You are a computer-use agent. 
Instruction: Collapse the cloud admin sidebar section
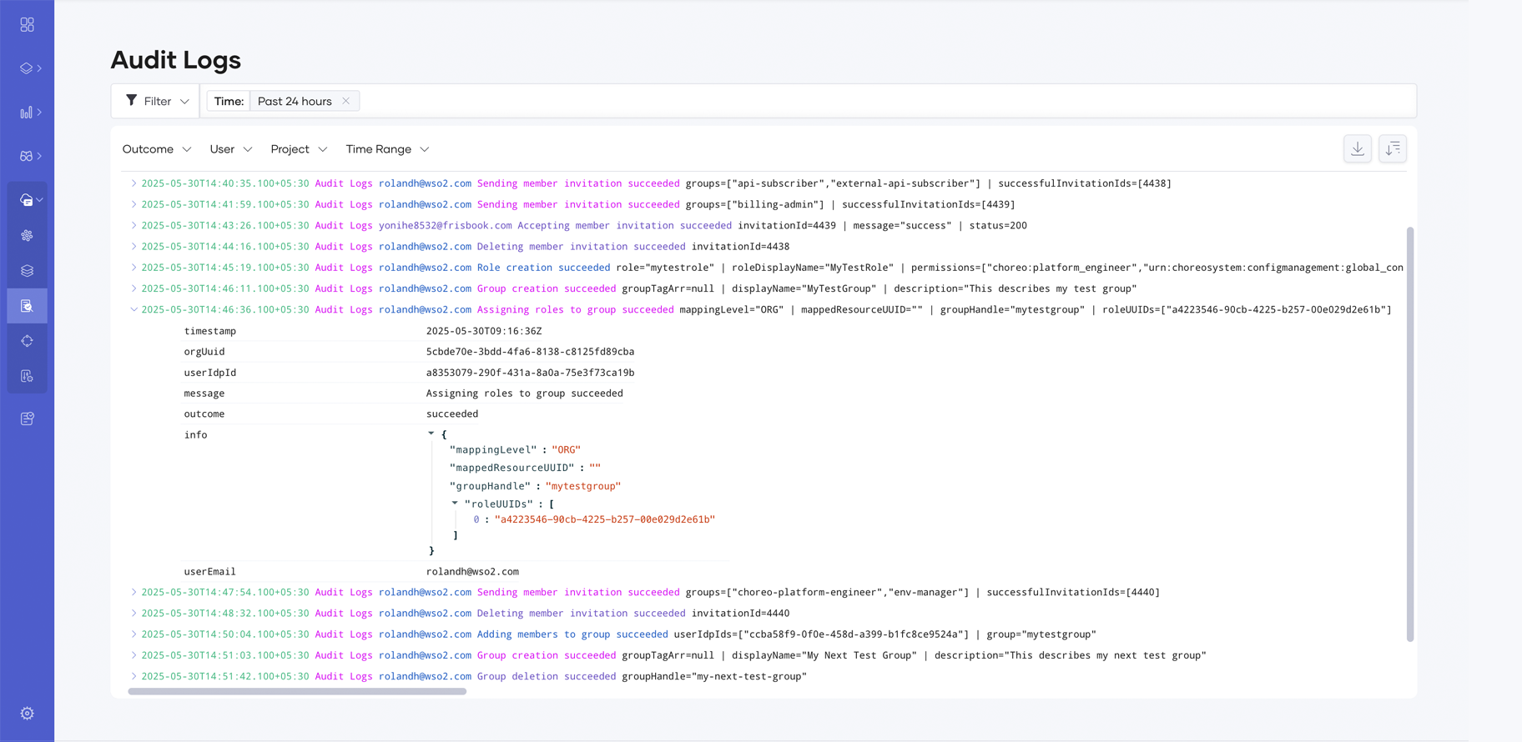pyautogui.click(x=39, y=200)
